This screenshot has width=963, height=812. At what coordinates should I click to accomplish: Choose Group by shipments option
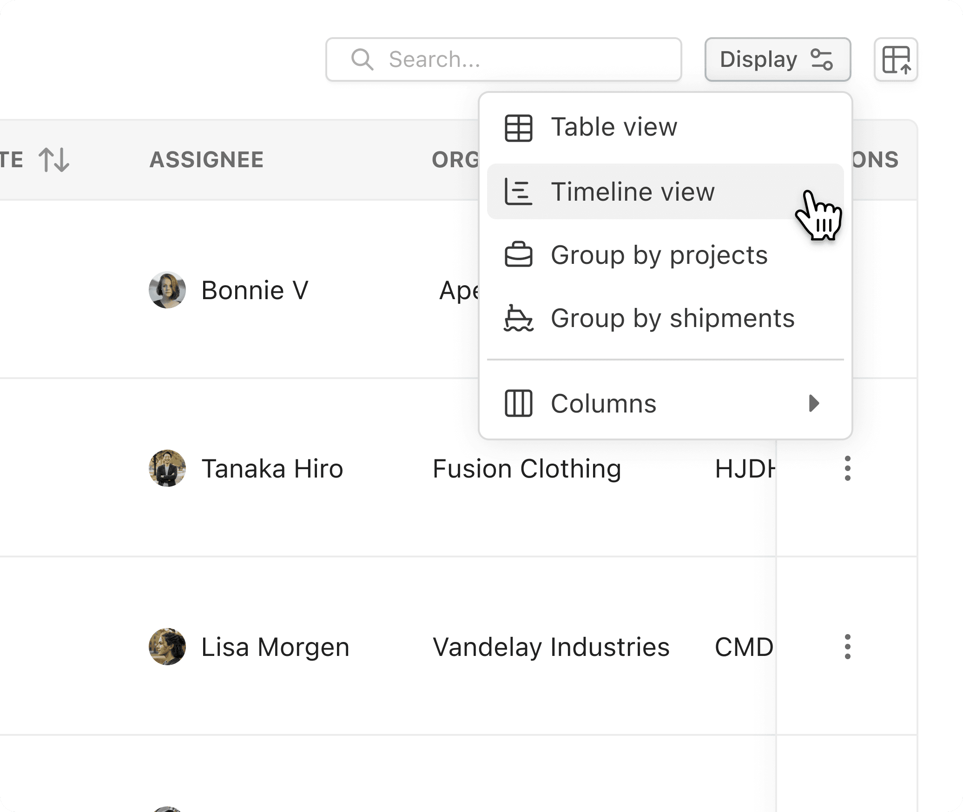[x=672, y=319]
